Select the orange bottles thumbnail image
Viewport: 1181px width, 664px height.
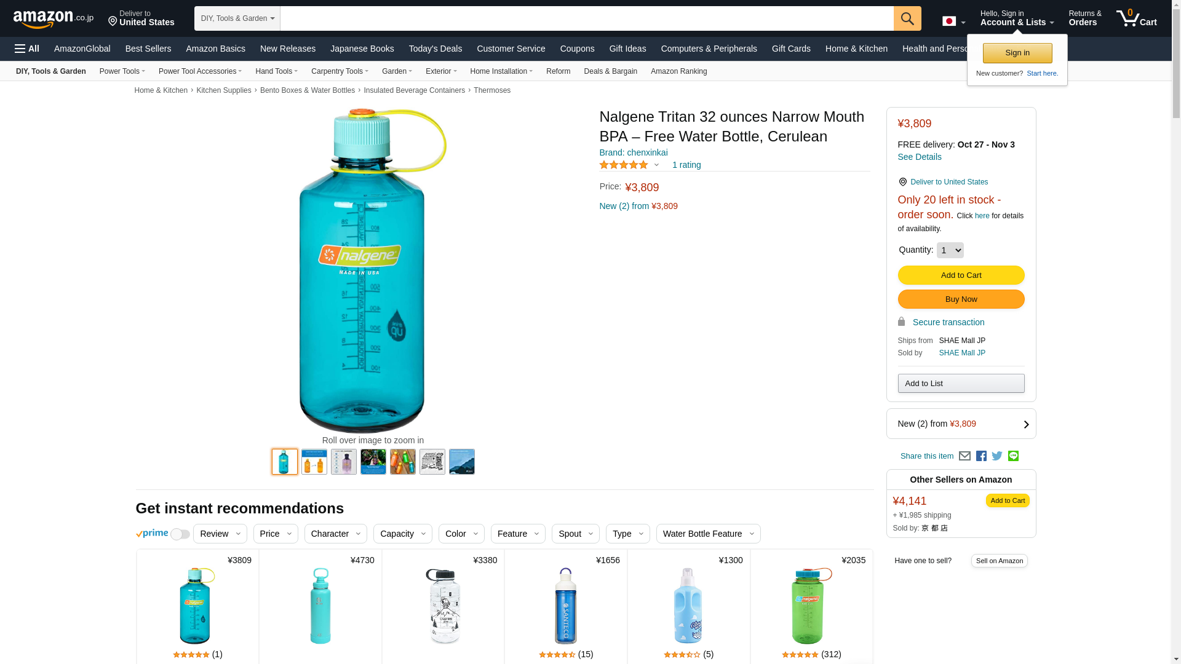pyautogui.click(x=314, y=462)
